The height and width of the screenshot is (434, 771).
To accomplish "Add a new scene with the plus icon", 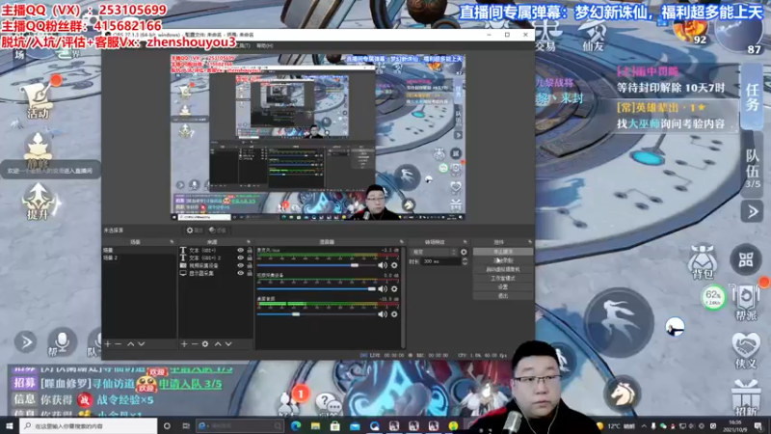I will click(108, 344).
